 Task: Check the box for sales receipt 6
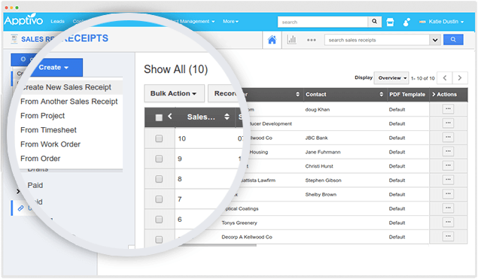pos(159,220)
